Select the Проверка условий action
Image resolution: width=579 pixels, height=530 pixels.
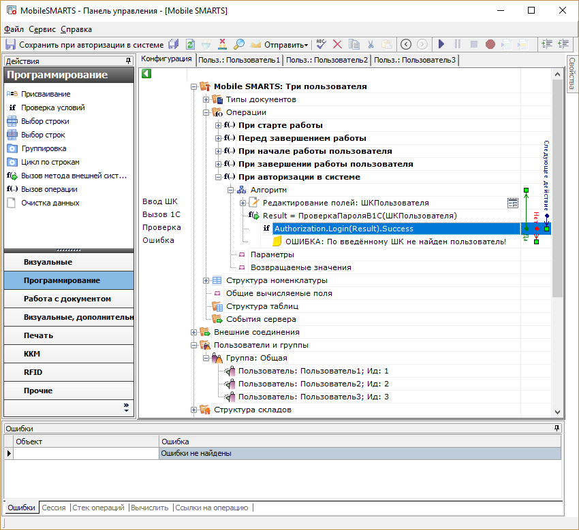point(53,107)
